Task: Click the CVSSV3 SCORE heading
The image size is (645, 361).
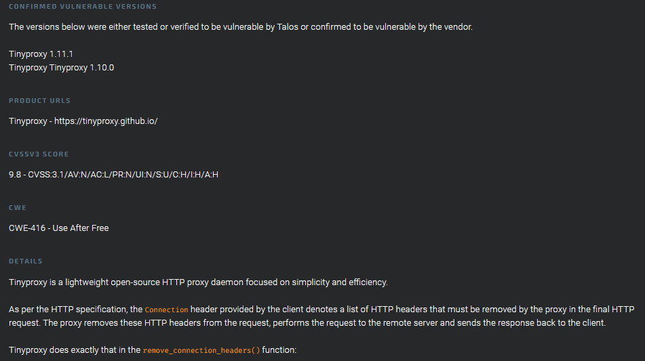Action: (x=39, y=154)
